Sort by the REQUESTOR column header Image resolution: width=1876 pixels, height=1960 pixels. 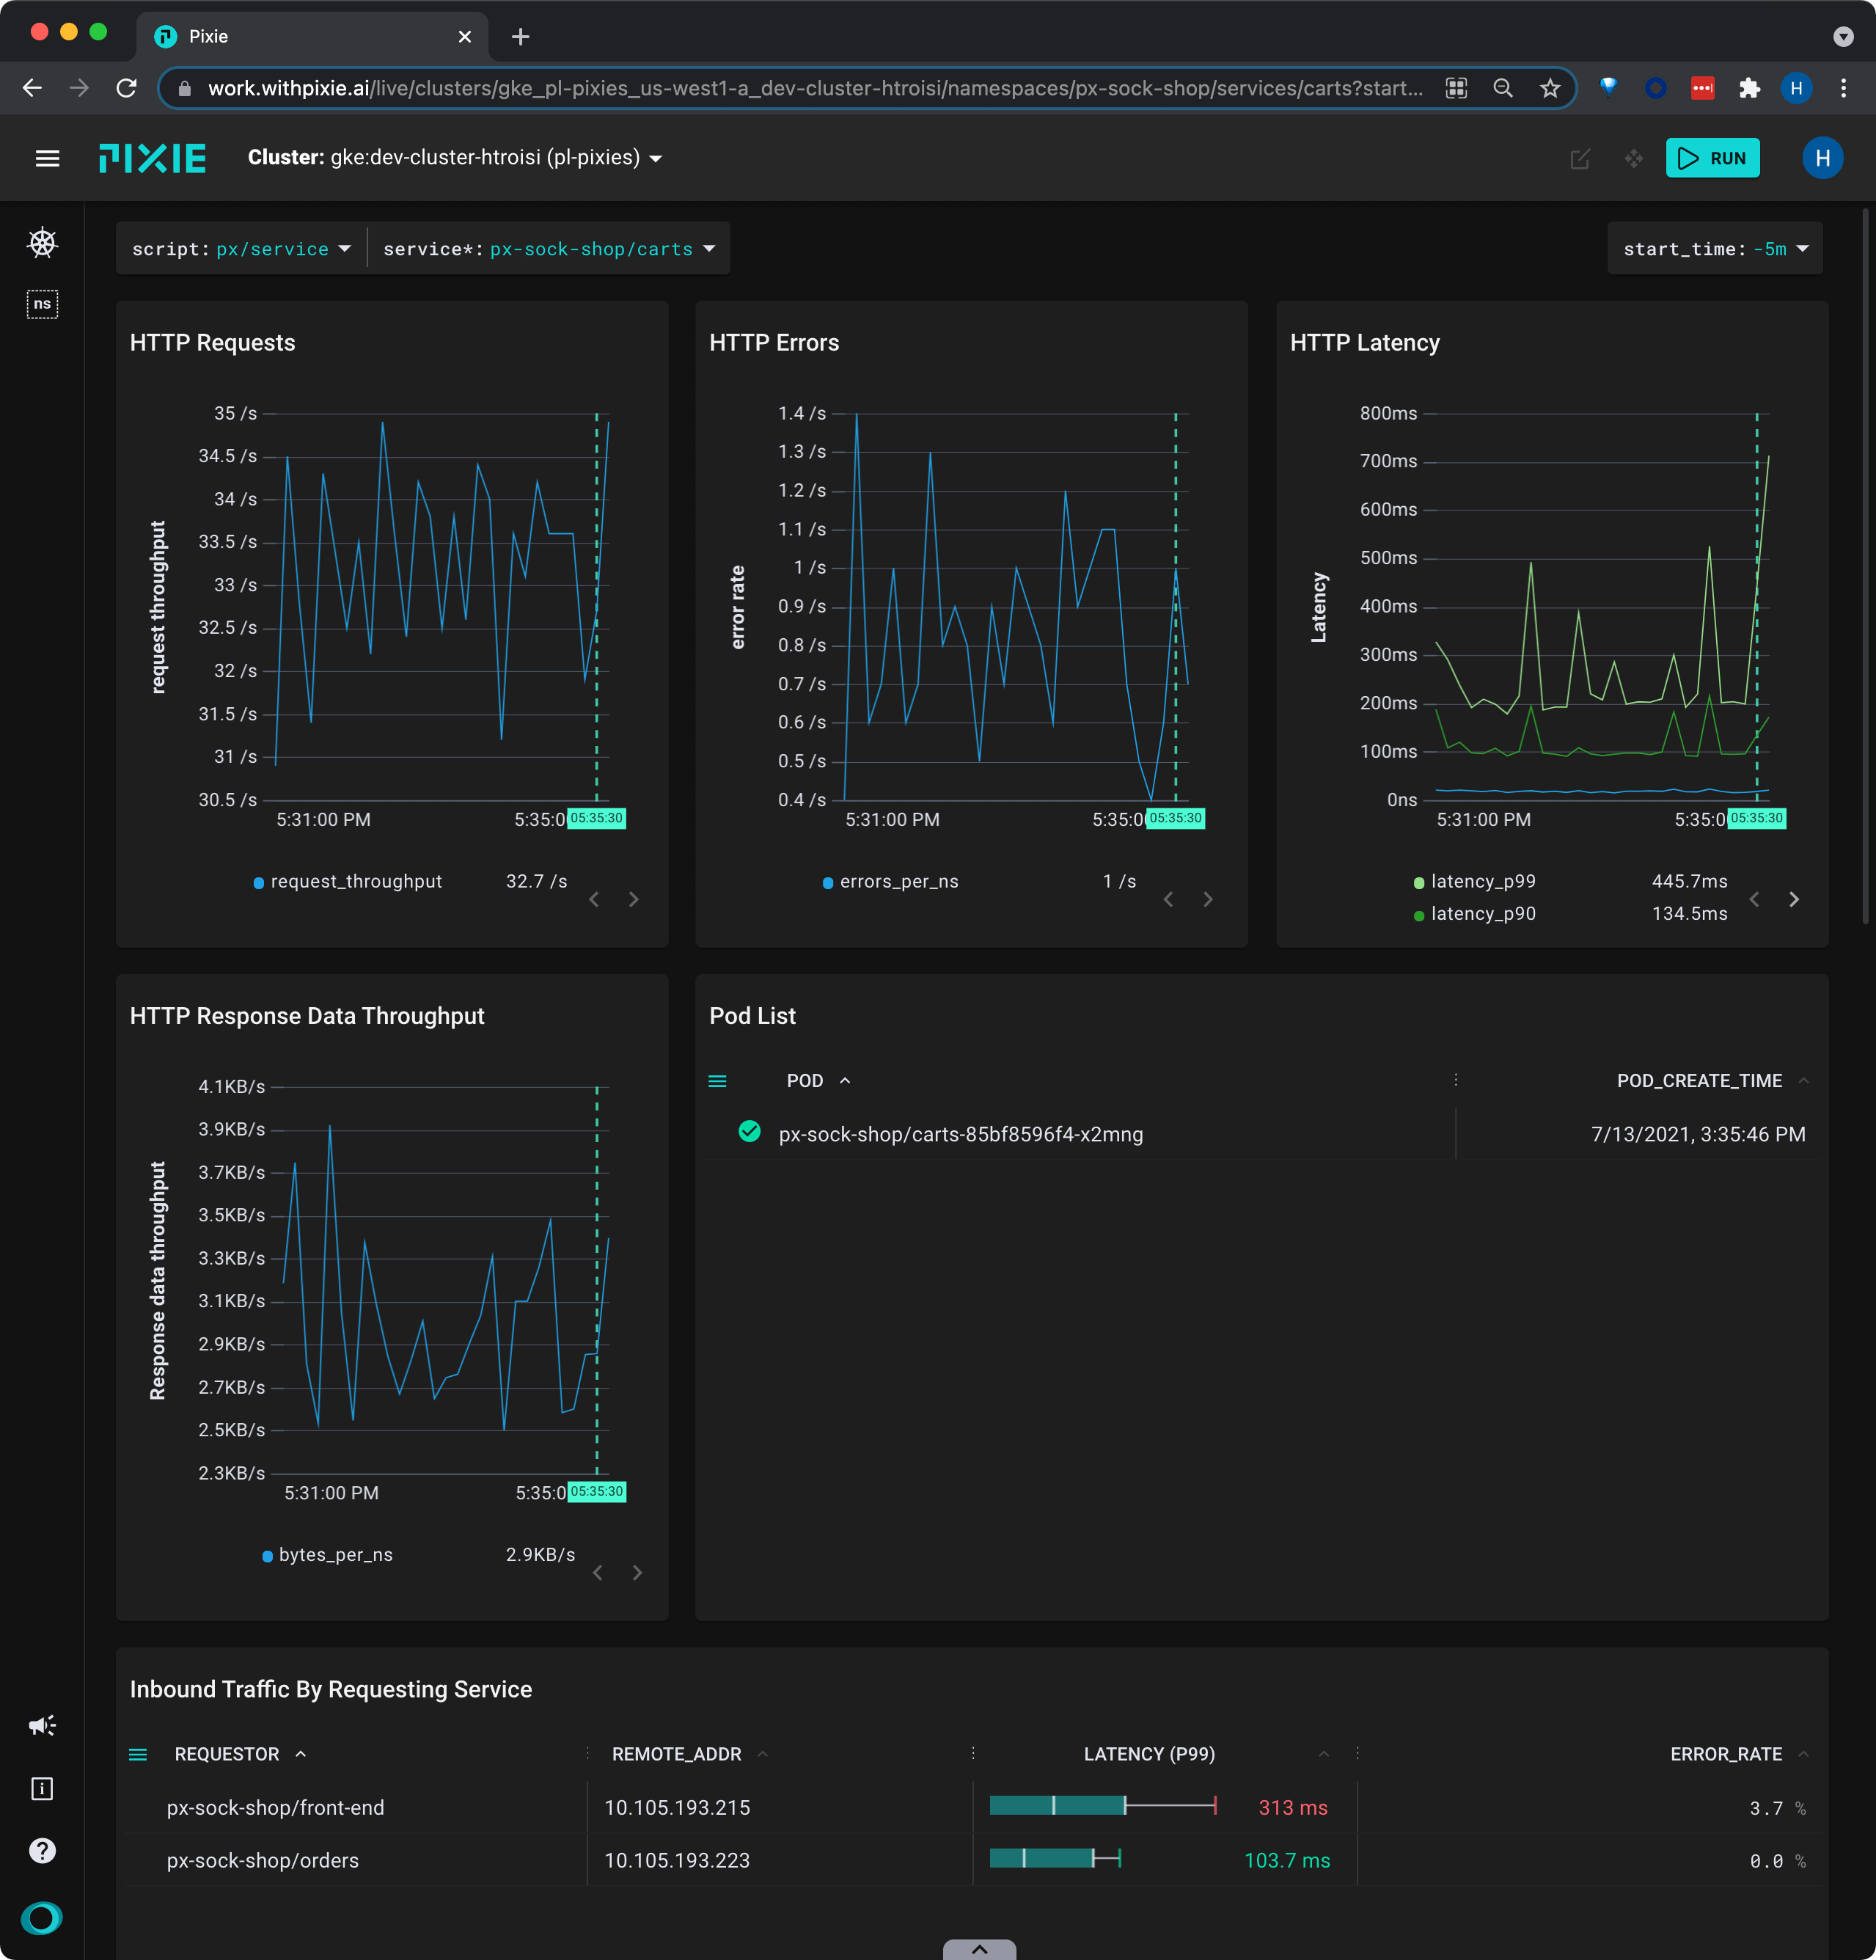pyautogui.click(x=227, y=1754)
